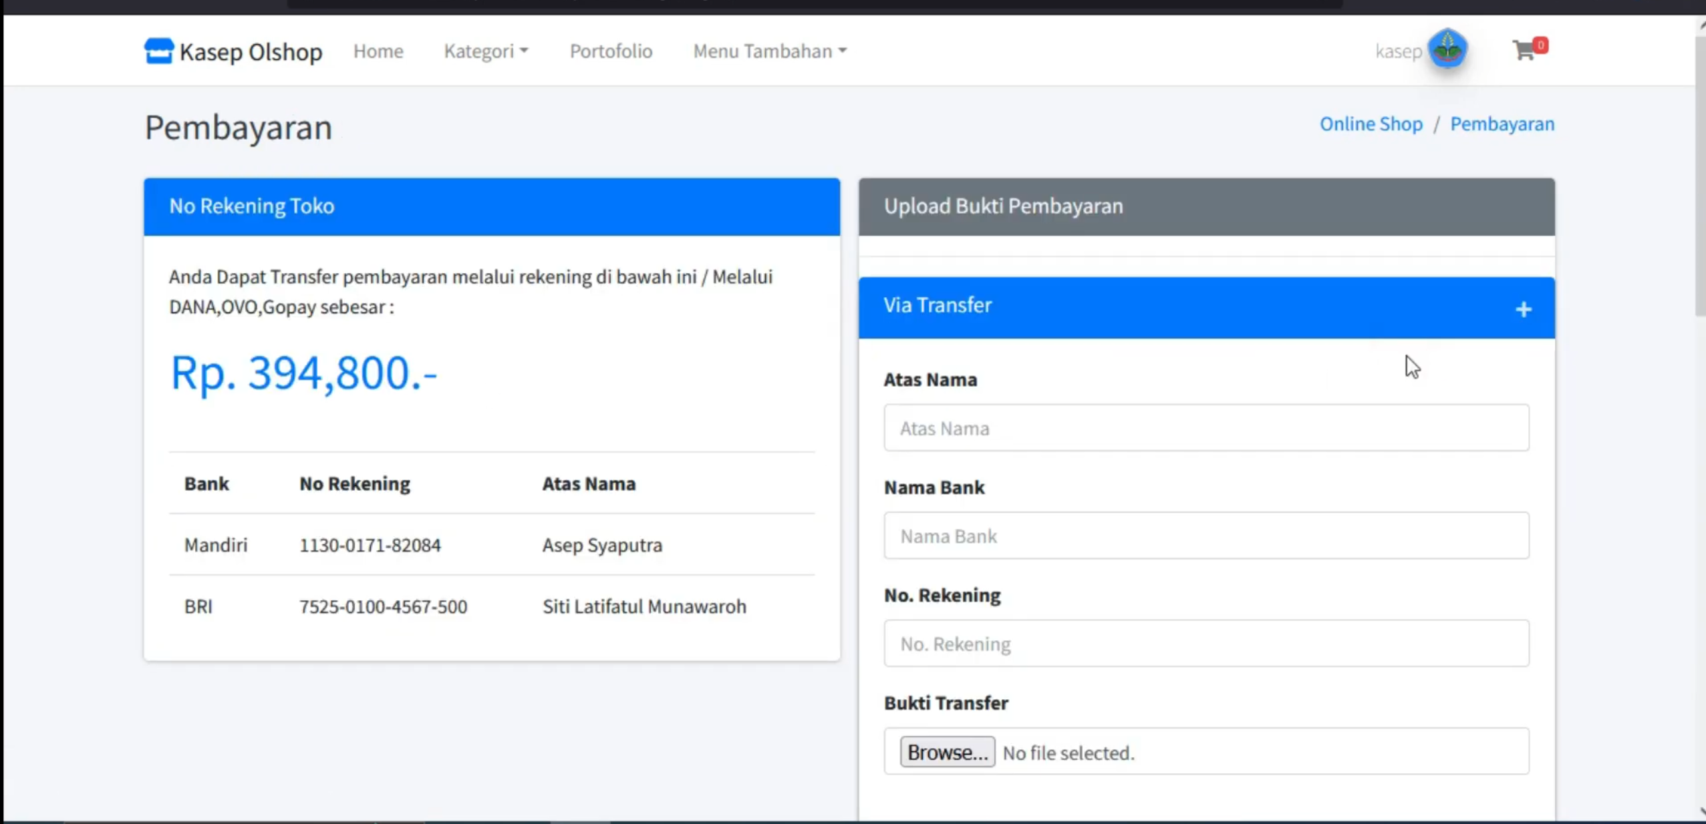Click the kasep username link
Screen dimensions: 1706x824
point(1398,51)
